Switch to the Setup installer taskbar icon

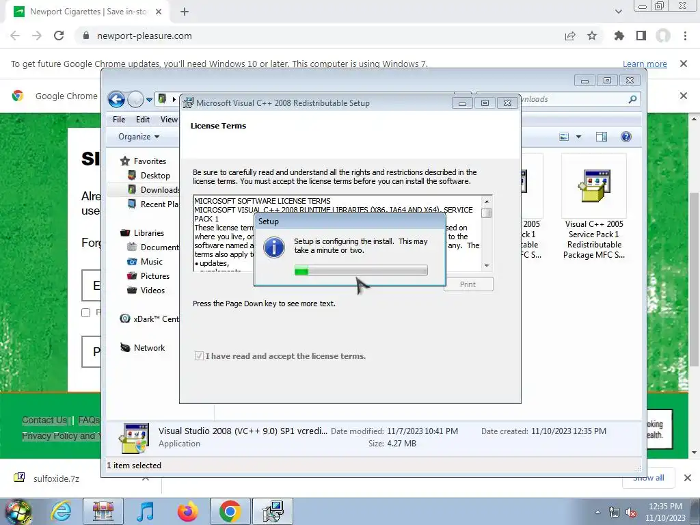click(273, 511)
